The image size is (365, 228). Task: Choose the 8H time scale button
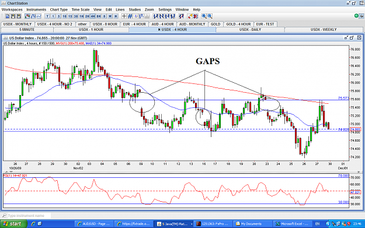click(x=99, y=16)
